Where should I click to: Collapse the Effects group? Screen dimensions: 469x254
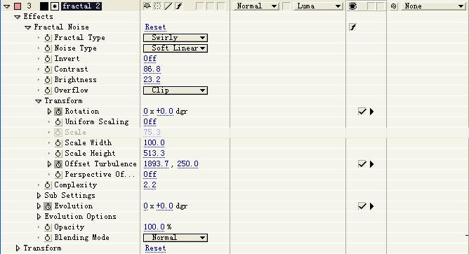(18, 17)
